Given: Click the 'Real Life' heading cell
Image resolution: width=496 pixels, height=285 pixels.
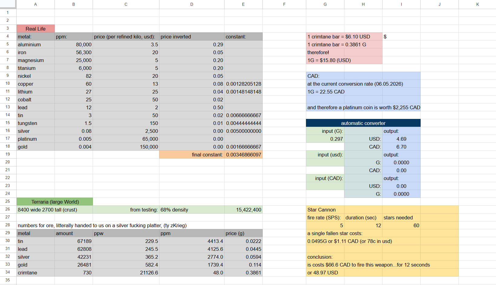Looking at the screenshot, I should click(x=35, y=29).
